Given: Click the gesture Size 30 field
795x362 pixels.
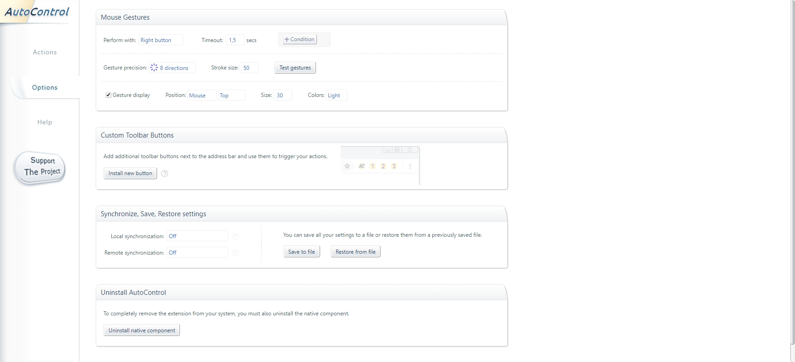Looking at the screenshot, I should click(x=283, y=95).
